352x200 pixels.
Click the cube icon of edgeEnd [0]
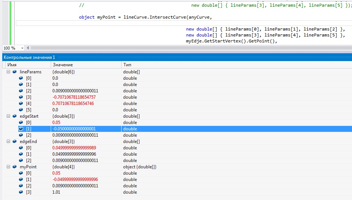pyautogui.click(x=21, y=148)
